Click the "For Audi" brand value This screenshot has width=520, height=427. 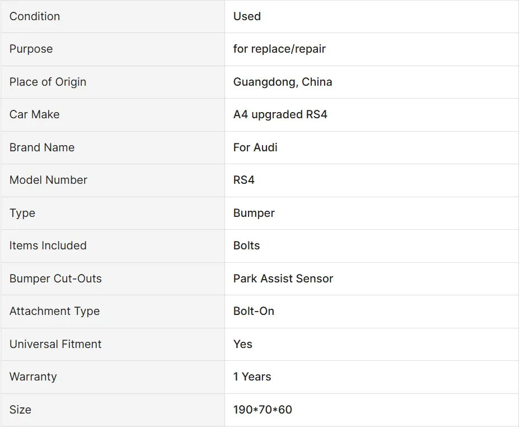(x=255, y=147)
